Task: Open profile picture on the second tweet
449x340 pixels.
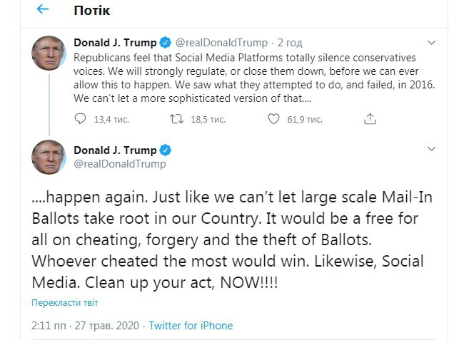Action: coord(49,159)
